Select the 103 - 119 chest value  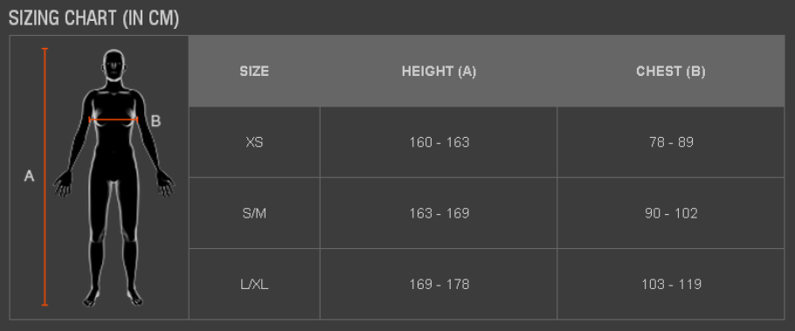click(671, 285)
